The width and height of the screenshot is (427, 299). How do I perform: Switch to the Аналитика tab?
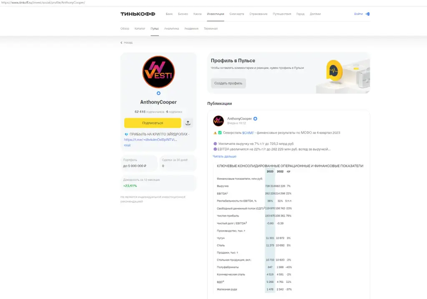171,29
